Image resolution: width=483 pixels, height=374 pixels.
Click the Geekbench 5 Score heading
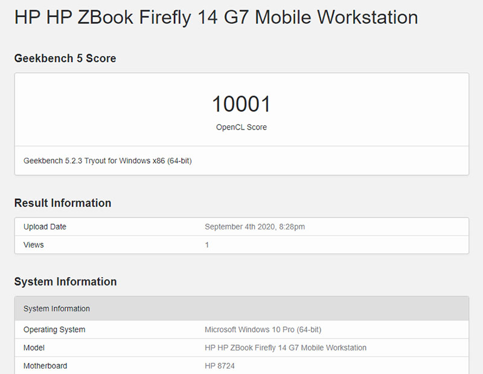(x=65, y=58)
